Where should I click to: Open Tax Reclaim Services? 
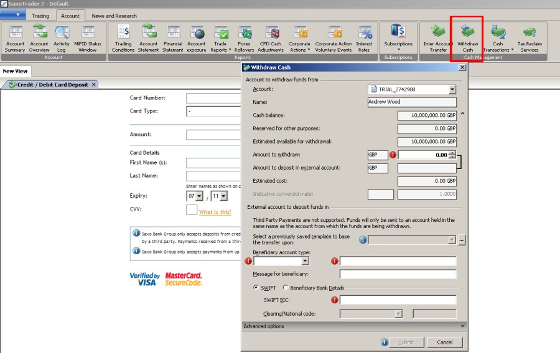click(530, 39)
